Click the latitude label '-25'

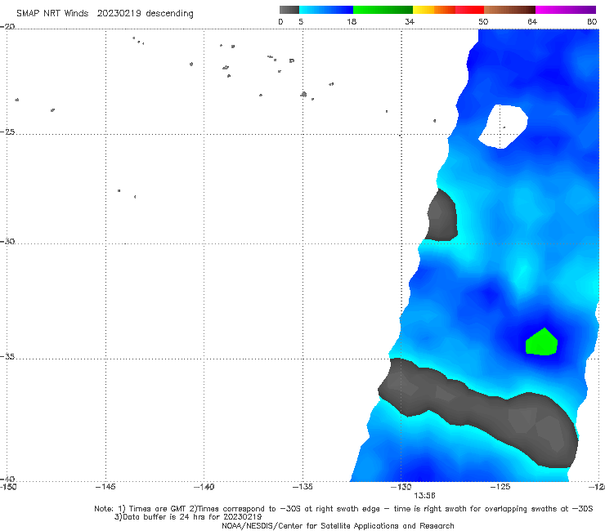tap(7, 132)
